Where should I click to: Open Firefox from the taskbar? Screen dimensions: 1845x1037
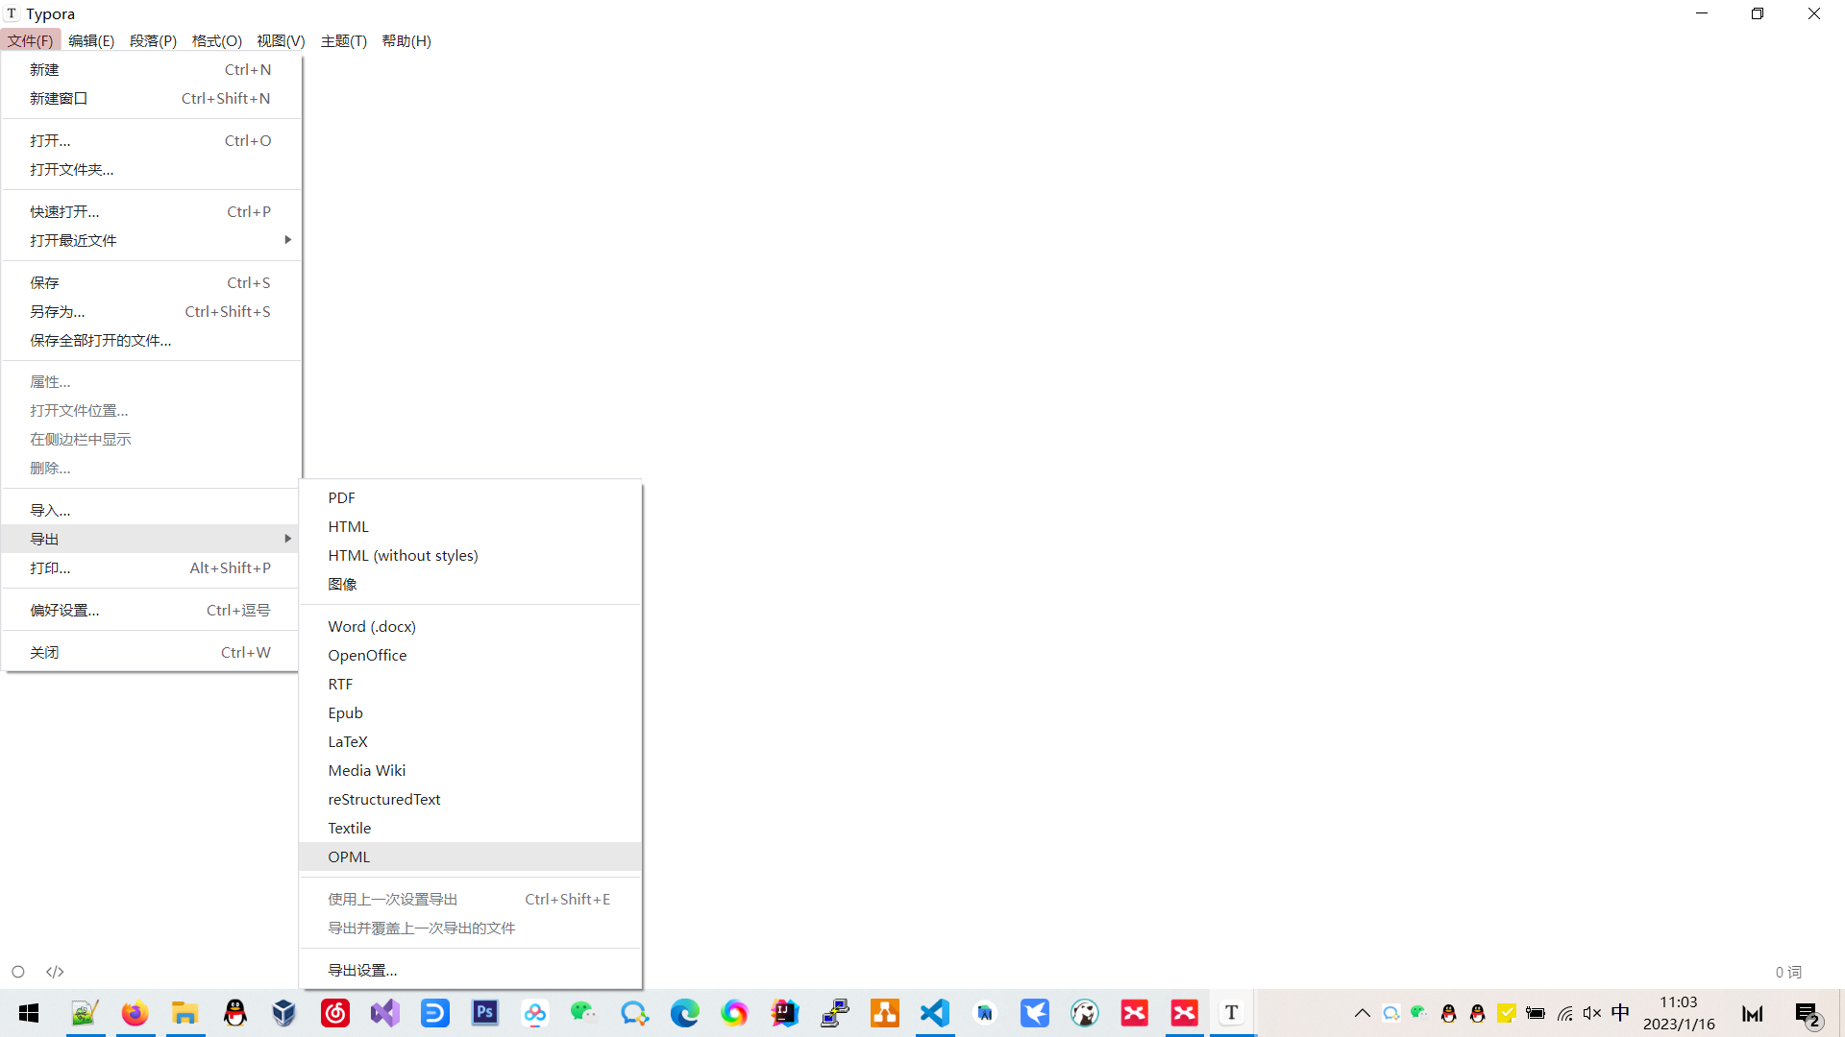[x=135, y=1013]
